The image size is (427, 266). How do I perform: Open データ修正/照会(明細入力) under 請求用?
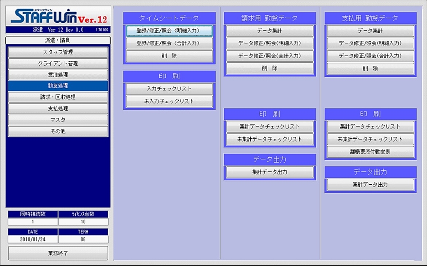pyautogui.click(x=270, y=44)
